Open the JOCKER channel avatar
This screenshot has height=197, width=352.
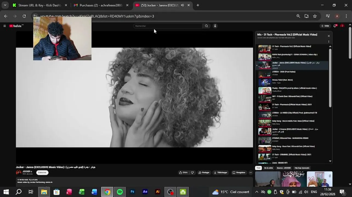pos(19,173)
